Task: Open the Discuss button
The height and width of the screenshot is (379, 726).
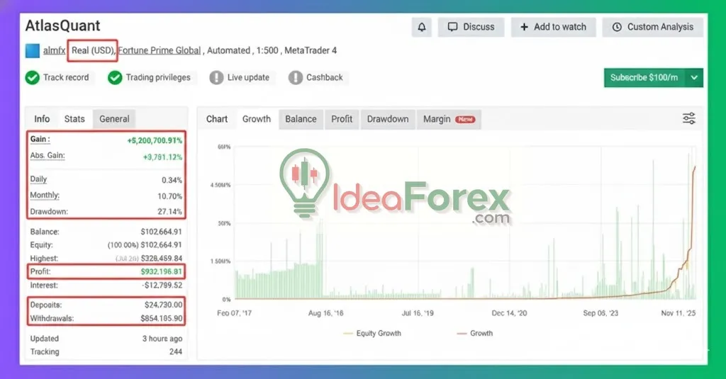Action: 471,28
